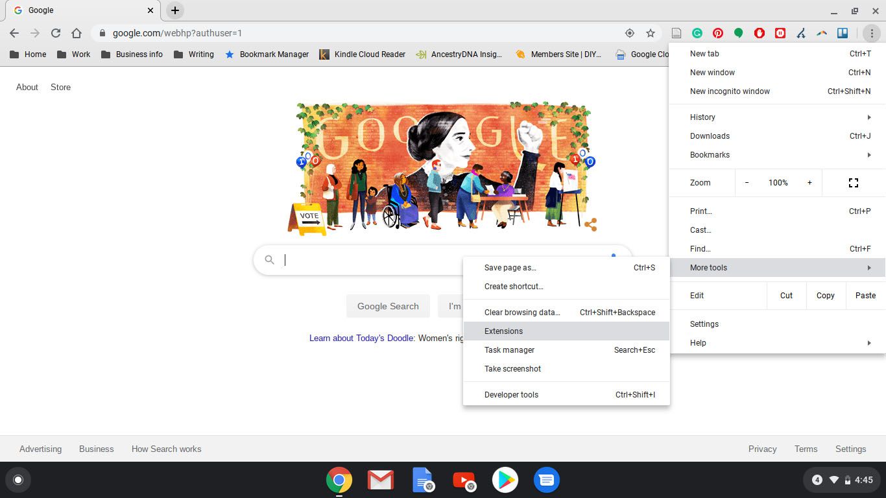886x498 pixels.
Task: Choose Take screenshot from submenu
Action: tap(566, 369)
